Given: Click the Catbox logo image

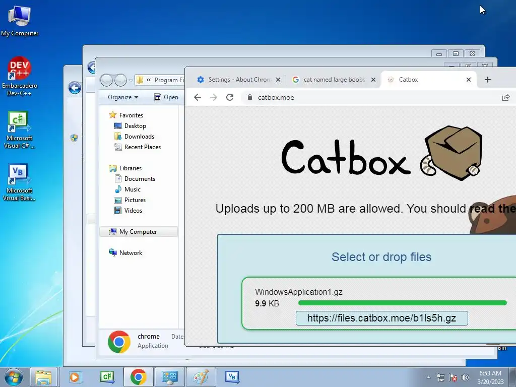Looking at the screenshot, I should point(382,153).
